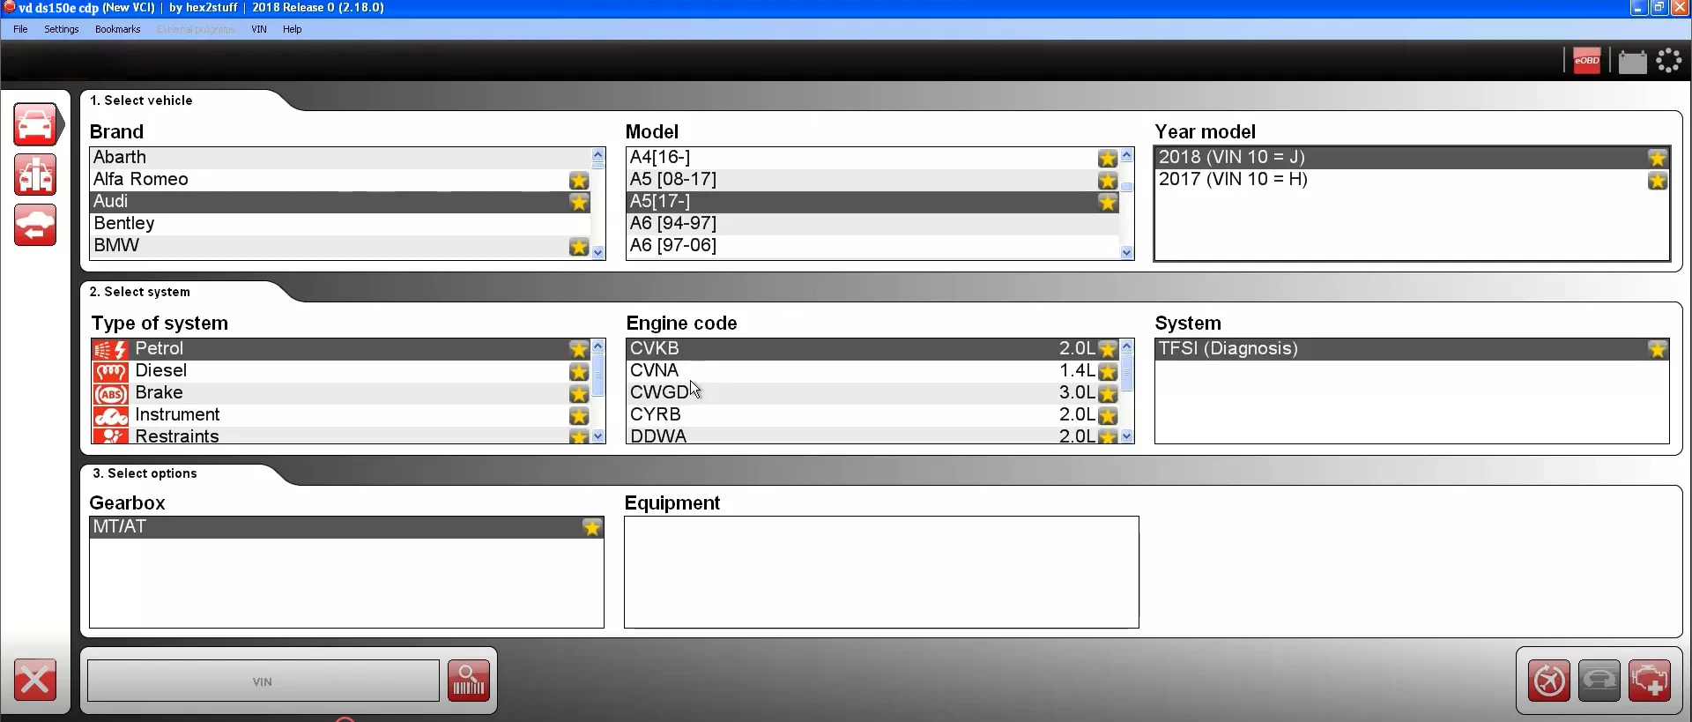
Task: Toggle bookmark star for Diesel system type
Action: pos(579,371)
